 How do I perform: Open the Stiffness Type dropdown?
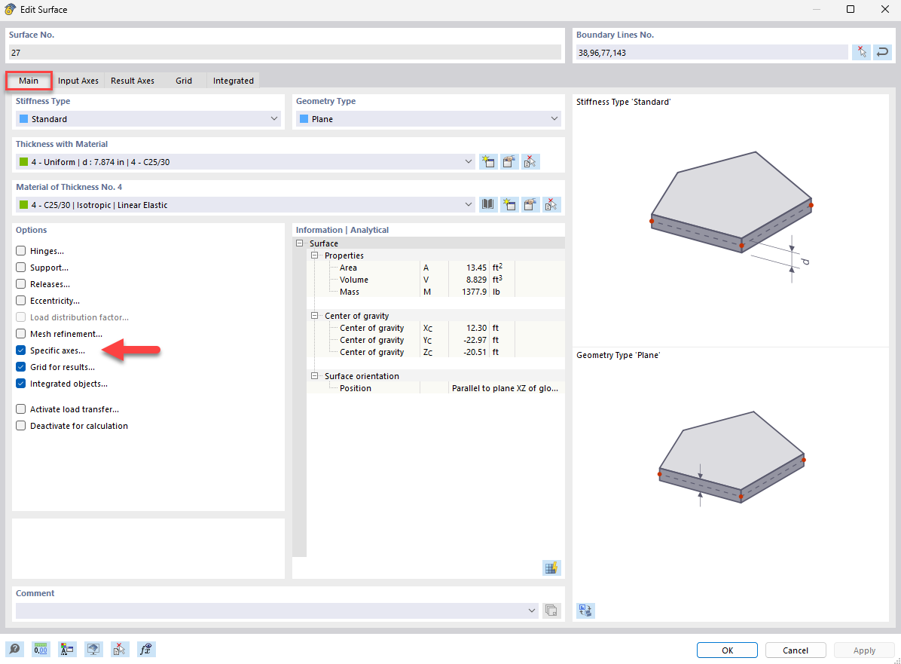pos(273,118)
